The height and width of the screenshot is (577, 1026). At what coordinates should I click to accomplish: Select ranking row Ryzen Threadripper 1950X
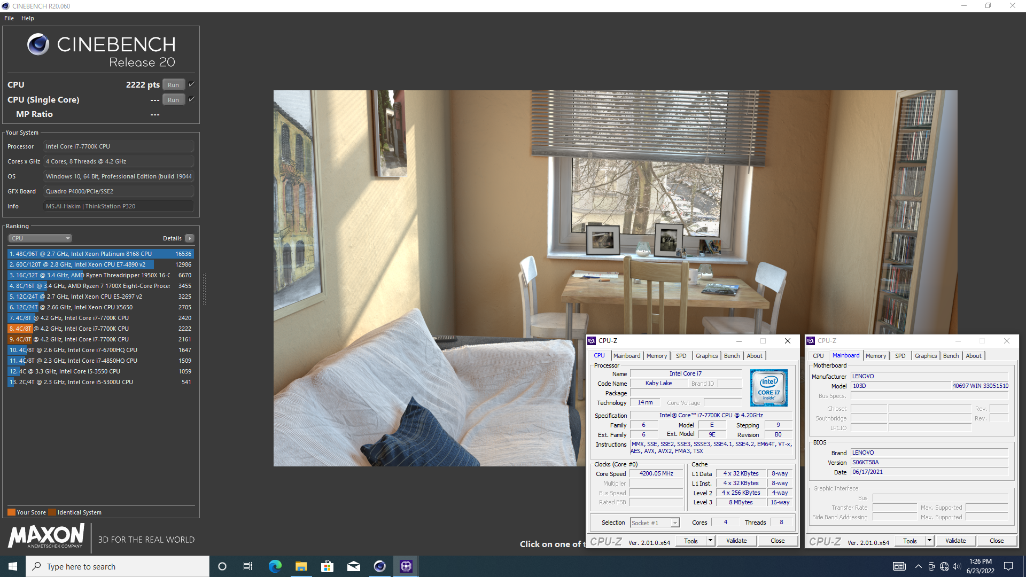[x=100, y=275]
